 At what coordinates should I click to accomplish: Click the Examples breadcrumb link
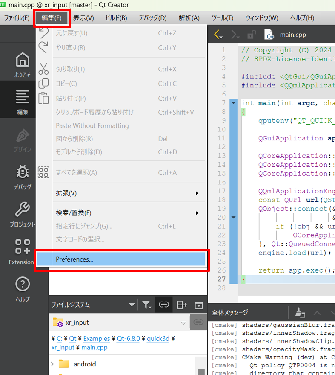pyautogui.click(x=96, y=339)
